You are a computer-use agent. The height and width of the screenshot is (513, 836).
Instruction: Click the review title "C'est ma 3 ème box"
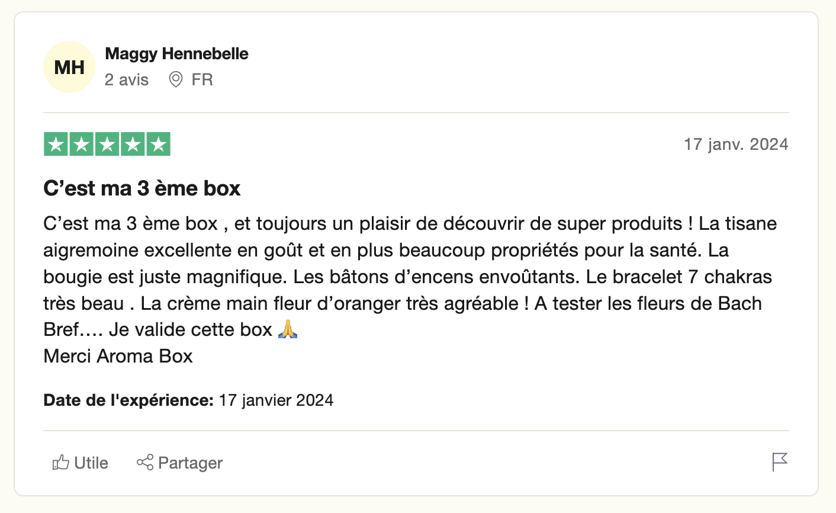tap(142, 188)
